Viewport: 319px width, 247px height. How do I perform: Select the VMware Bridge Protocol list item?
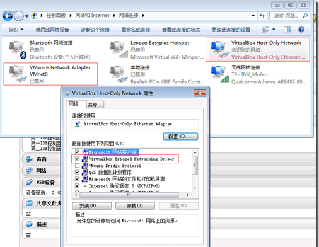(115, 166)
